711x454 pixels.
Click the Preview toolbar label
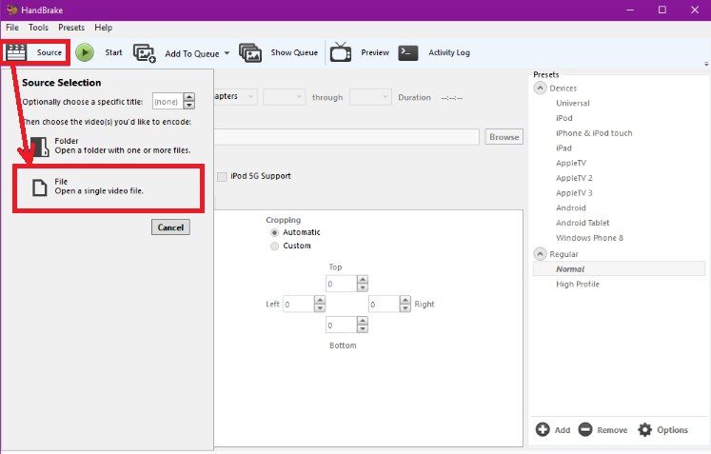tap(375, 52)
